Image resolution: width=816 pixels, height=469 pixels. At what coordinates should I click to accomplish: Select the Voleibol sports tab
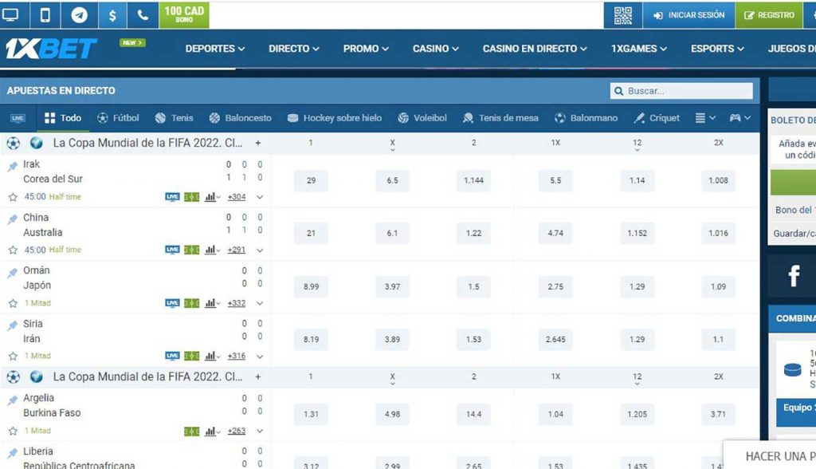(x=422, y=118)
